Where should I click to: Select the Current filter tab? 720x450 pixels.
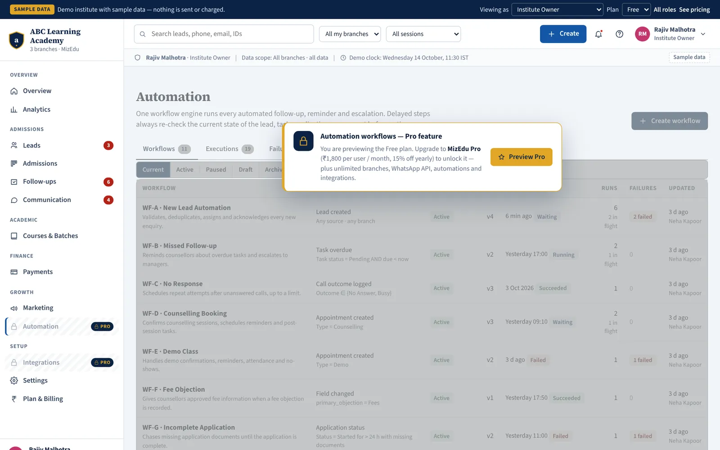153,170
